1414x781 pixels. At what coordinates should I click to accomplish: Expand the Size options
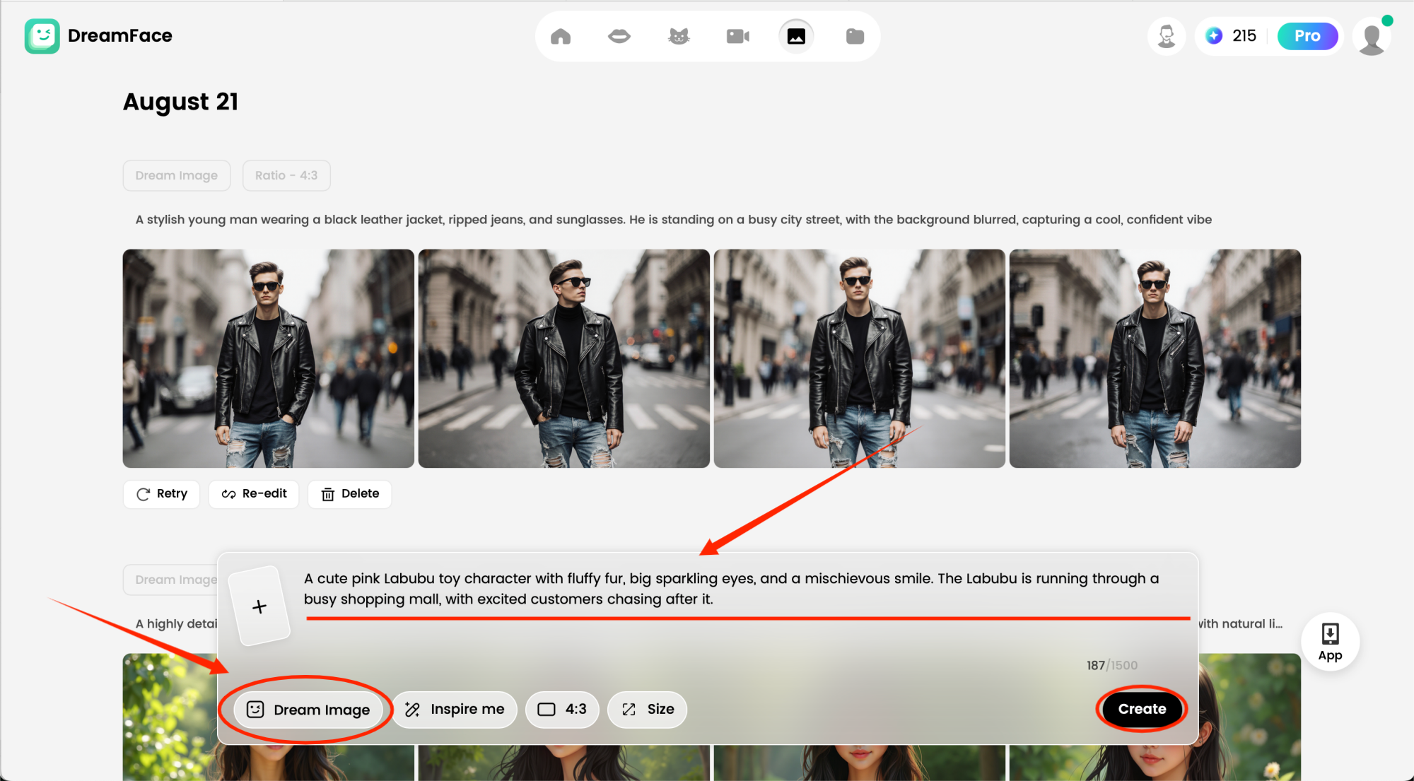coord(647,710)
